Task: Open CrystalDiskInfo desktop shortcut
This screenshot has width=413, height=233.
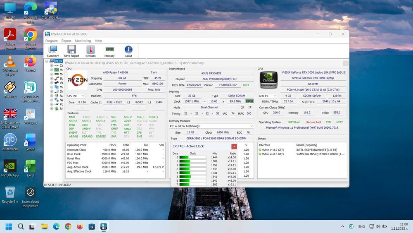Action: [x=50, y=11]
